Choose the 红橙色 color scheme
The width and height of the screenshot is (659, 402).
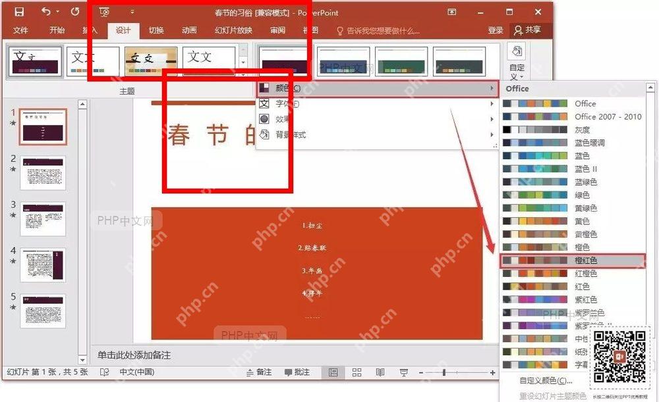[x=573, y=274]
